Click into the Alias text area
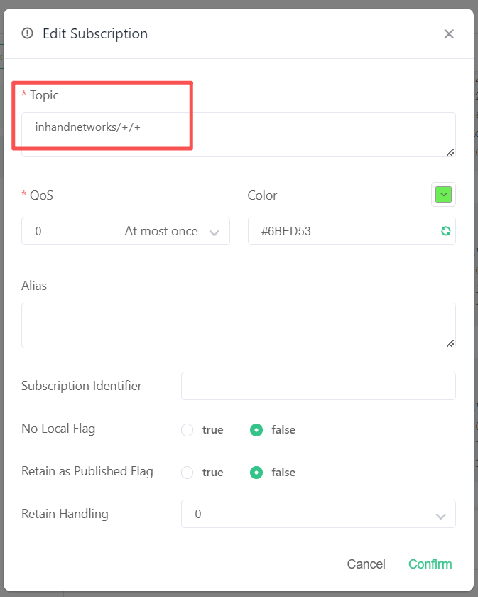The height and width of the screenshot is (597, 478). pyautogui.click(x=238, y=326)
